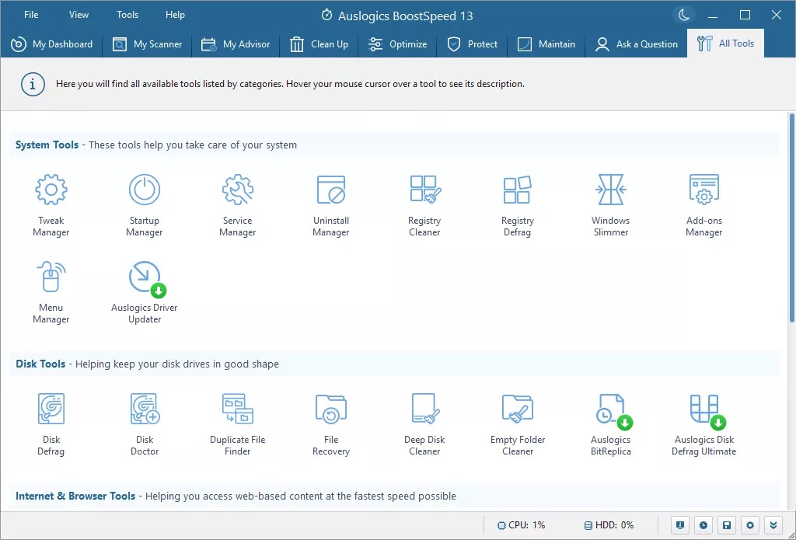
Task: Expand the double-chevron panel in status bar
Action: click(x=772, y=525)
